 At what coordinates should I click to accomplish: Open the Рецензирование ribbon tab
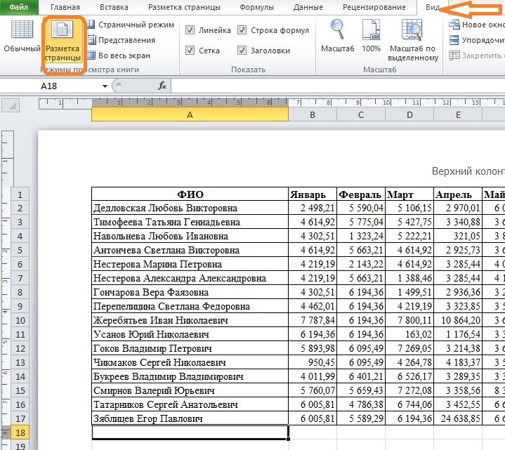coord(374,7)
